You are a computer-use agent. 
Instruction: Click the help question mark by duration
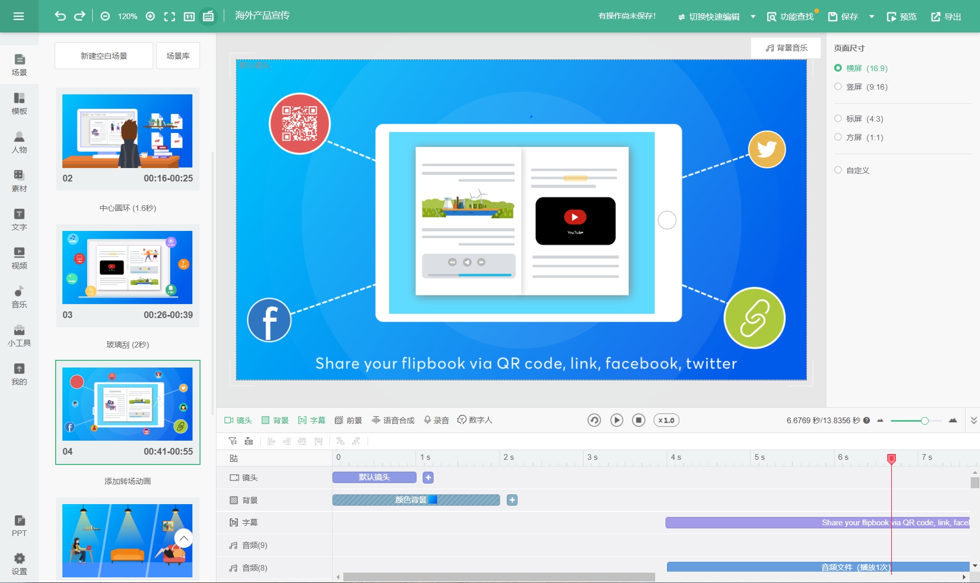coord(867,420)
